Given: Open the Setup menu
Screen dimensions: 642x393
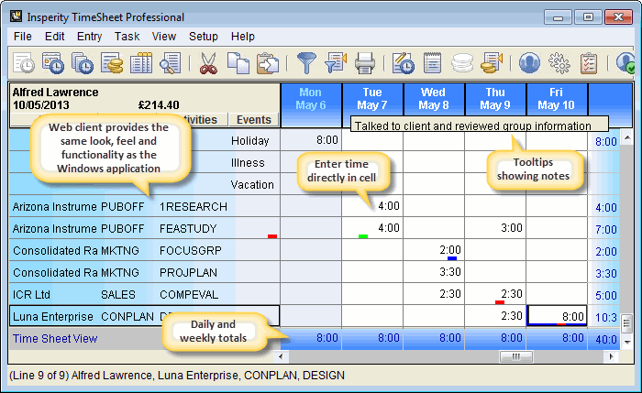Looking at the screenshot, I should (x=204, y=37).
